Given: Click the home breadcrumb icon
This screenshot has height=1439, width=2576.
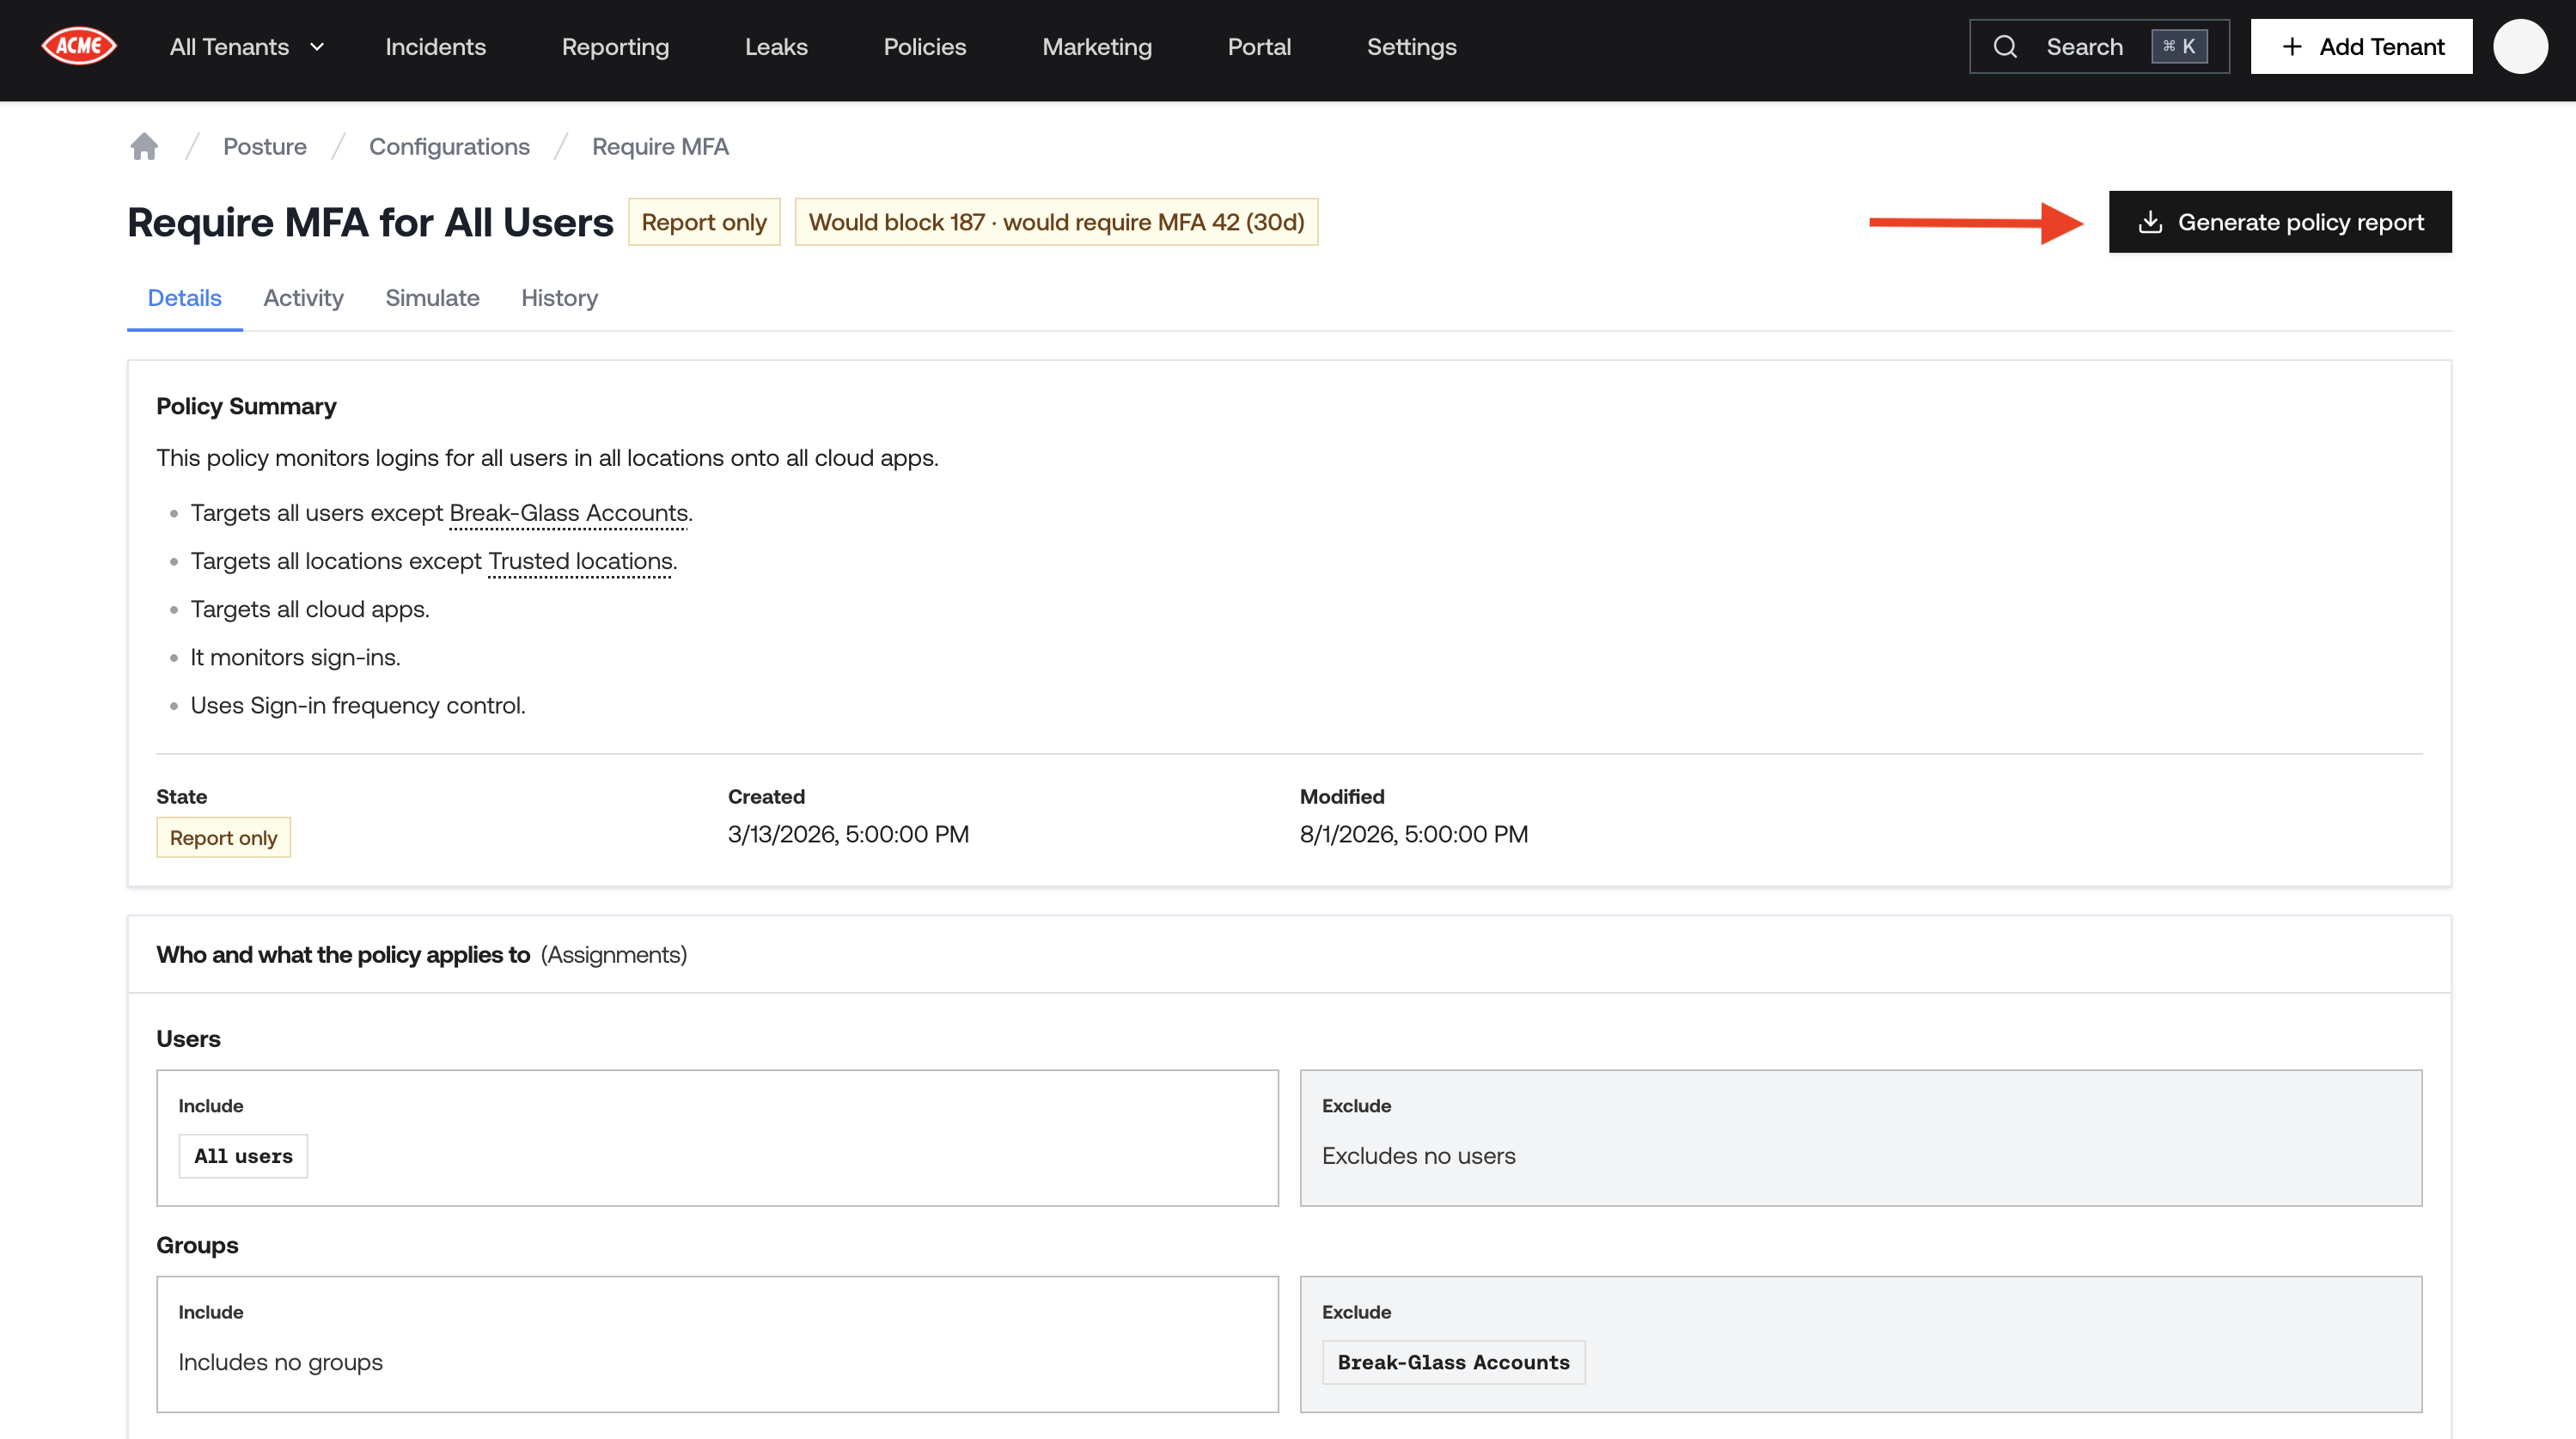Looking at the screenshot, I should tap(144, 146).
